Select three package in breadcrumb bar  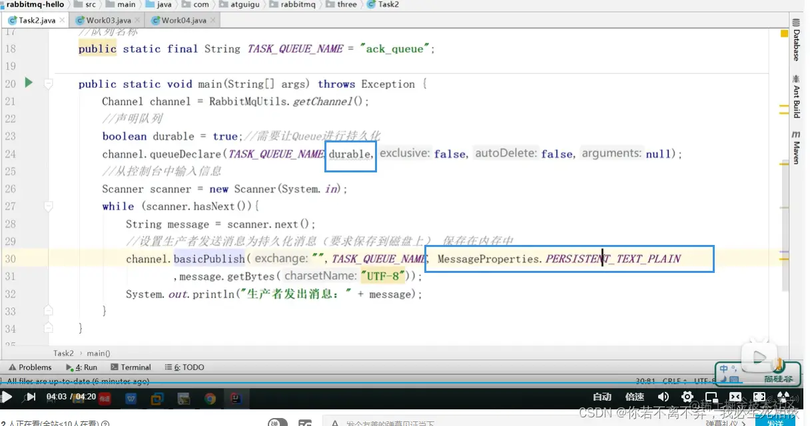click(x=342, y=4)
